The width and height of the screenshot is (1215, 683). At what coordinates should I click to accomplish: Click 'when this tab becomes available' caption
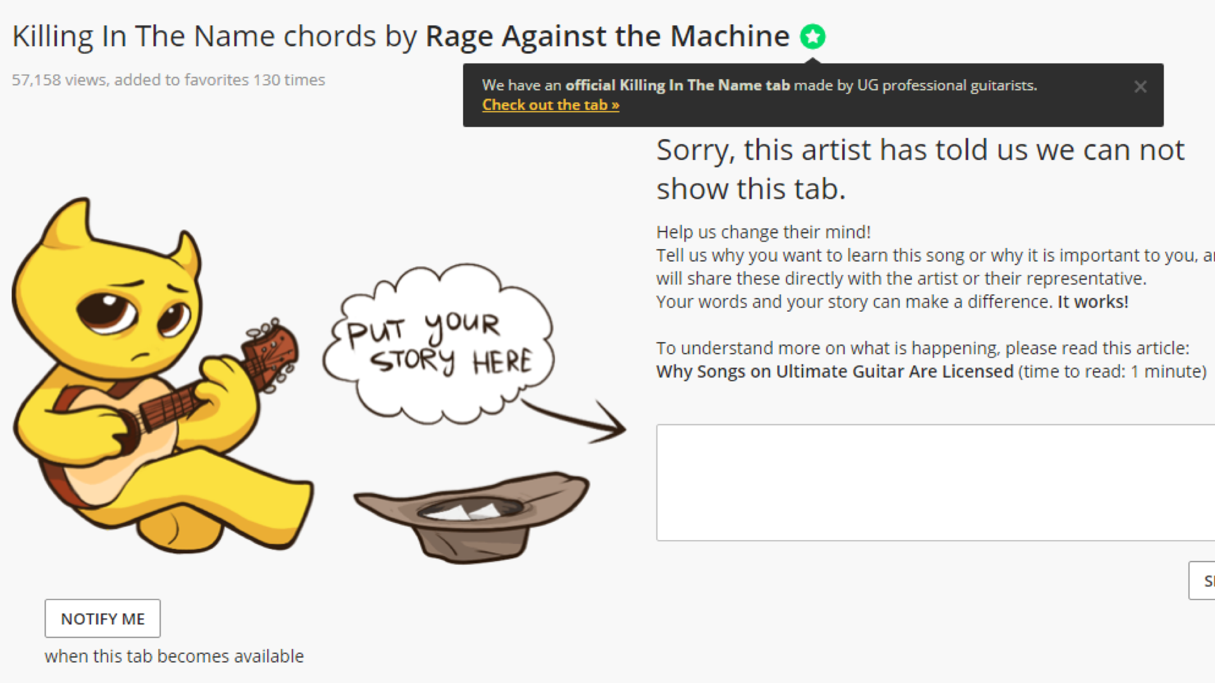click(174, 656)
